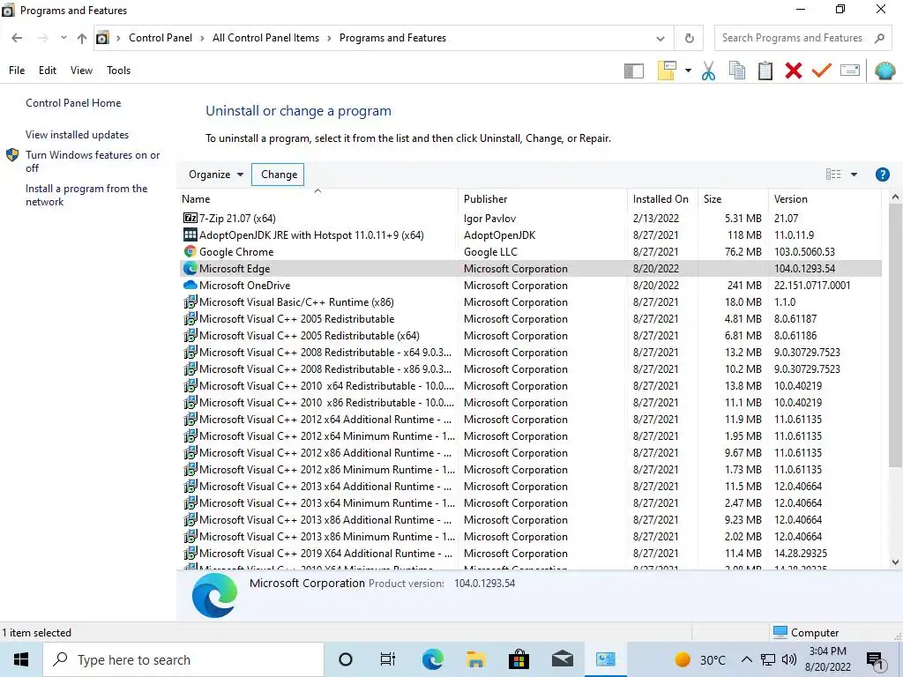This screenshot has width=903, height=677.
Task: Open the Recent locations dropdown chevron
Action: [x=63, y=38]
